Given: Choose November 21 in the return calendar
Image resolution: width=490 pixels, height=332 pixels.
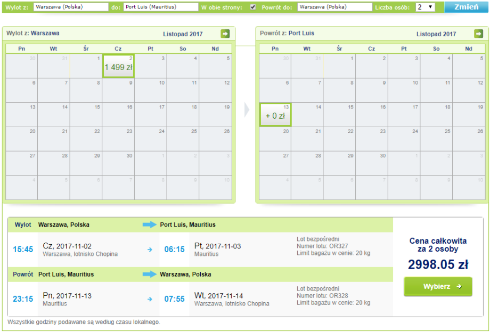Looking at the screenshot, I should coord(307,139).
